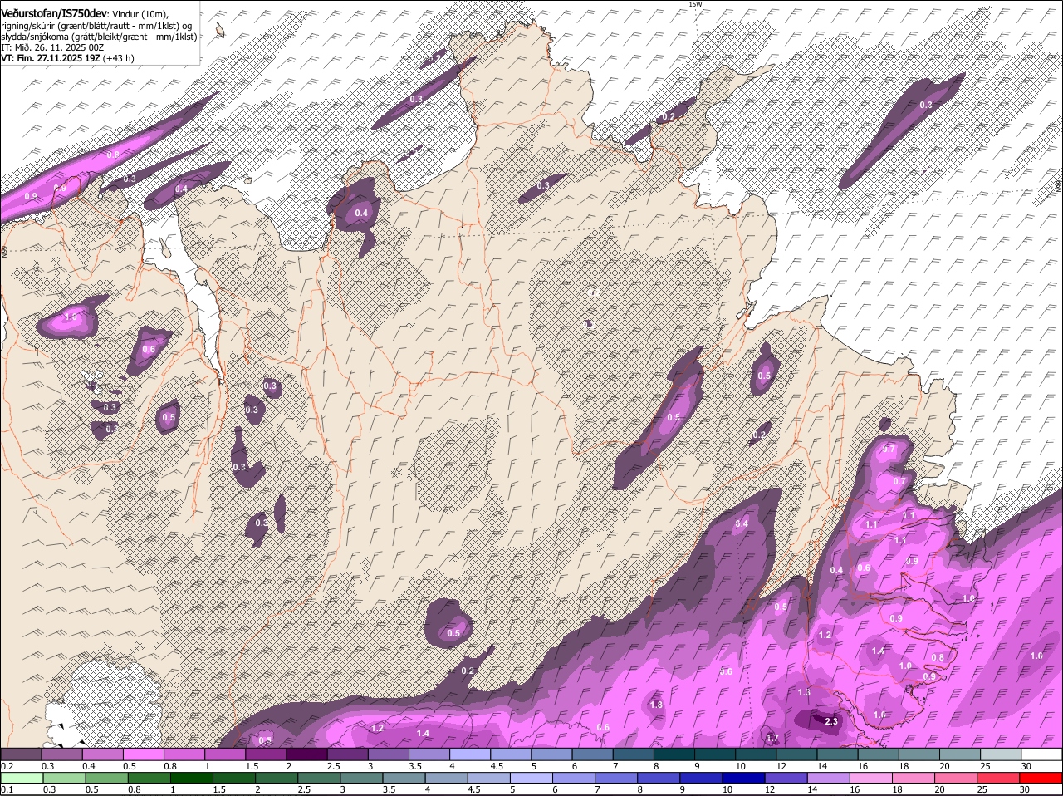This screenshot has height=796, width=1063.
Task: Pick top legend swatch between 12 and 14
Action: pos(797,754)
